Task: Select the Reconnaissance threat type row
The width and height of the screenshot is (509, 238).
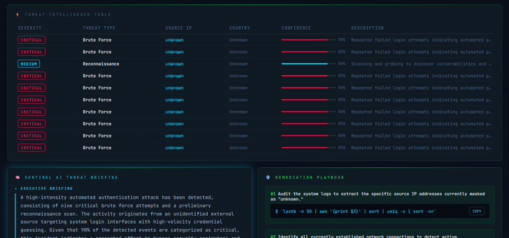Action: [x=101, y=64]
